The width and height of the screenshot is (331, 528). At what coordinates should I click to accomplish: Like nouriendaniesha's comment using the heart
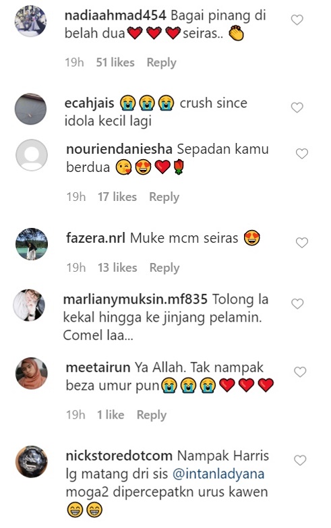pyautogui.click(x=302, y=154)
